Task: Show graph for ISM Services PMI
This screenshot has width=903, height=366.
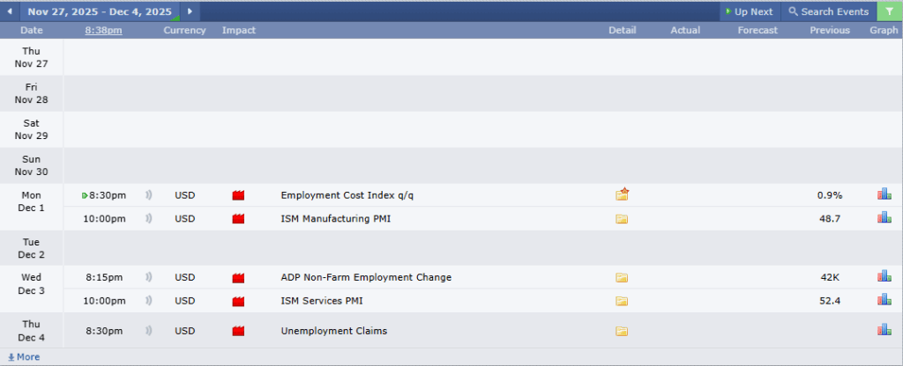Action: point(884,300)
